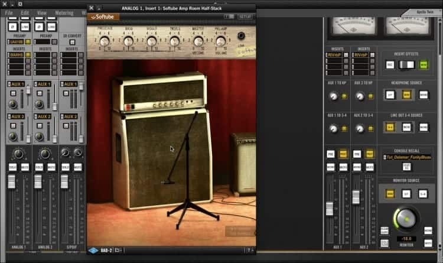The image size is (443, 263).
Task: Select the yellow first Line Out 3-4 Source button
Action: coord(390,127)
